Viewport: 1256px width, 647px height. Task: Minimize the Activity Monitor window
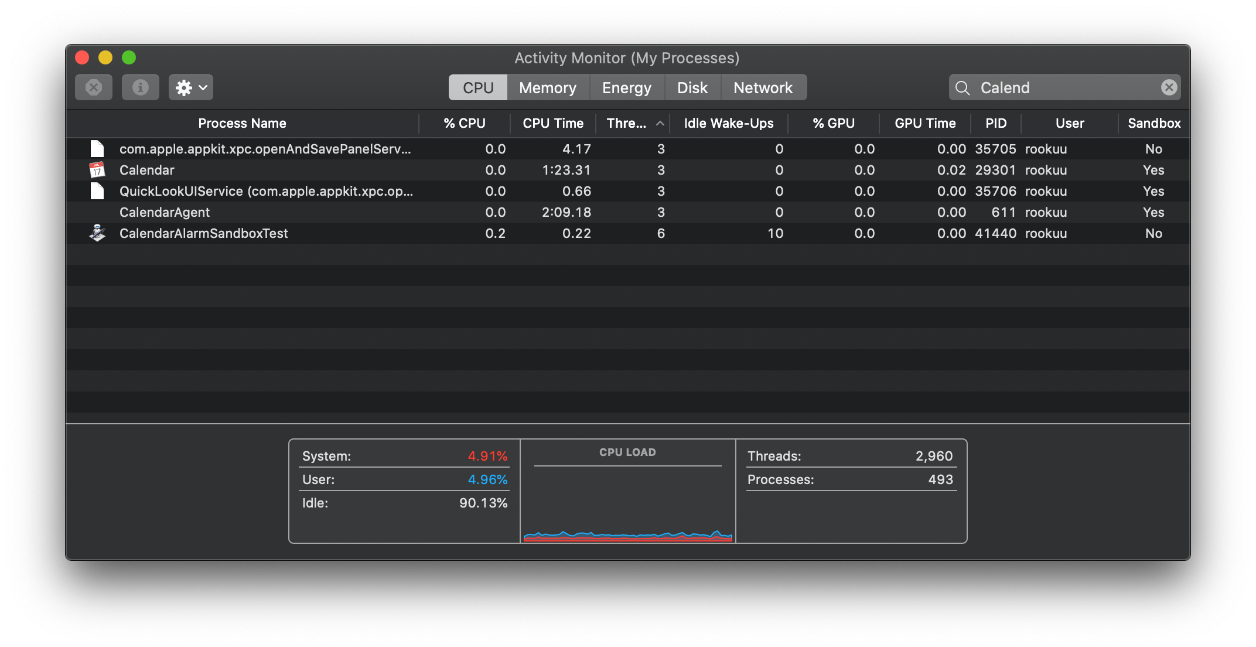coord(105,57)
